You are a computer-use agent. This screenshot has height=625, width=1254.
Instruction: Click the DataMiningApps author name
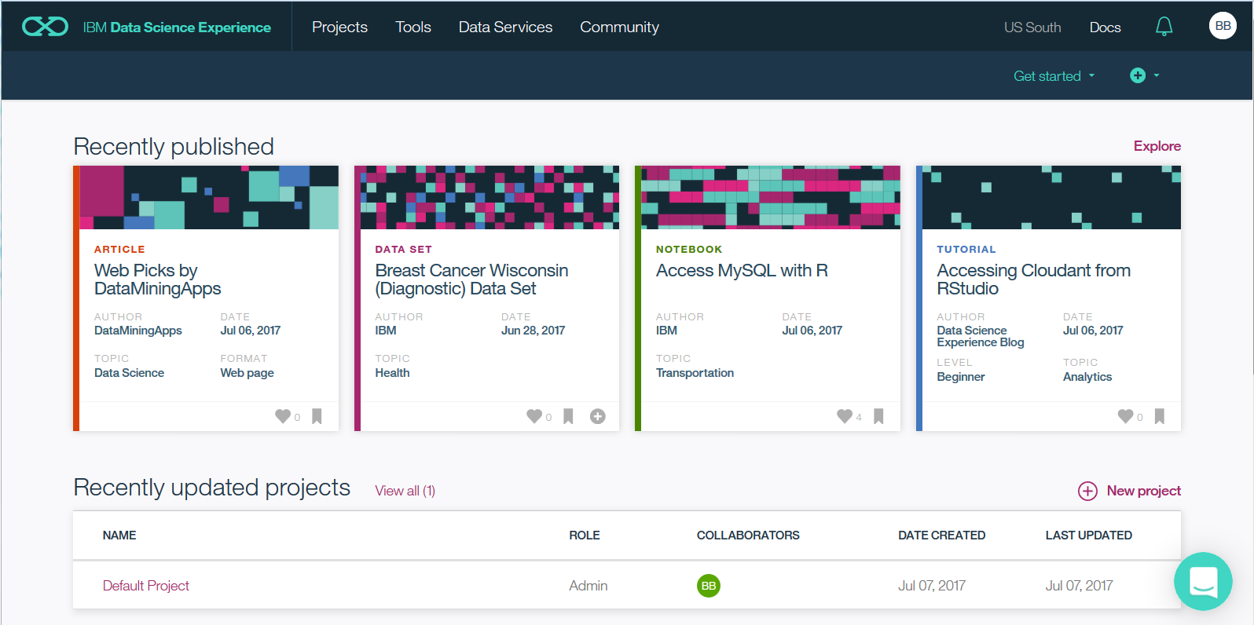pyautogui.click(x=137, y=331)
